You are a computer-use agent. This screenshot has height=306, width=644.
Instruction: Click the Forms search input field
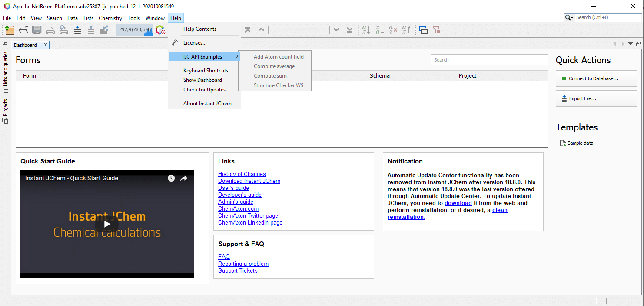[x=489, y=60]
